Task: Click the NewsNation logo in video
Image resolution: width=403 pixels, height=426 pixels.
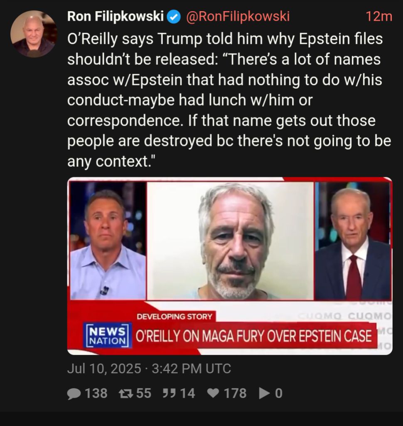Action: (108, 336)
